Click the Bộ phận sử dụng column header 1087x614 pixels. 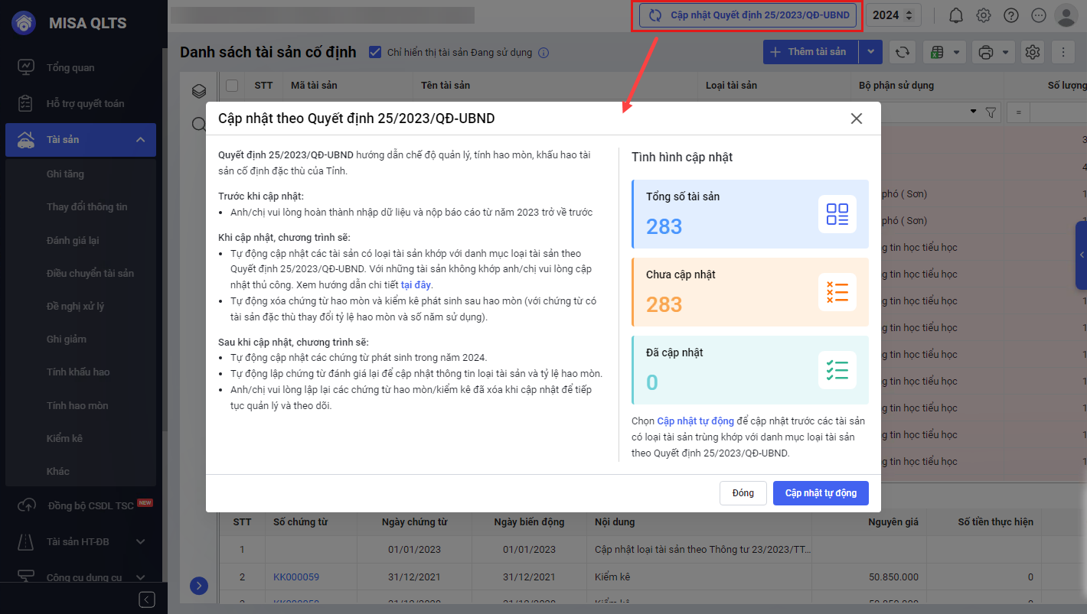click(x=896, y=85)
